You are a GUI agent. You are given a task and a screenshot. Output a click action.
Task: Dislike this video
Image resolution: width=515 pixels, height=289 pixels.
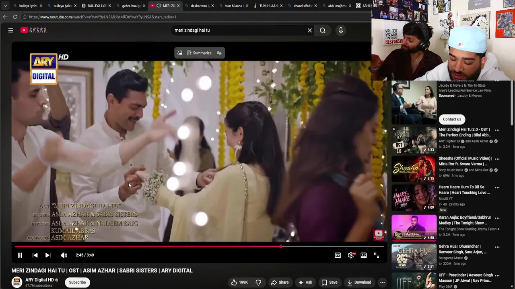point(258,282)
